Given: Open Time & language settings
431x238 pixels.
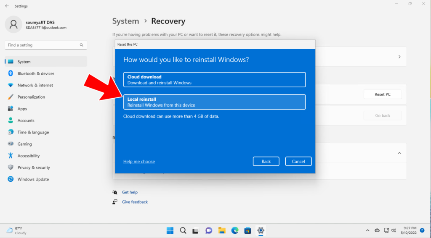Looking at the screenshot, I should (x=45, y=132).
